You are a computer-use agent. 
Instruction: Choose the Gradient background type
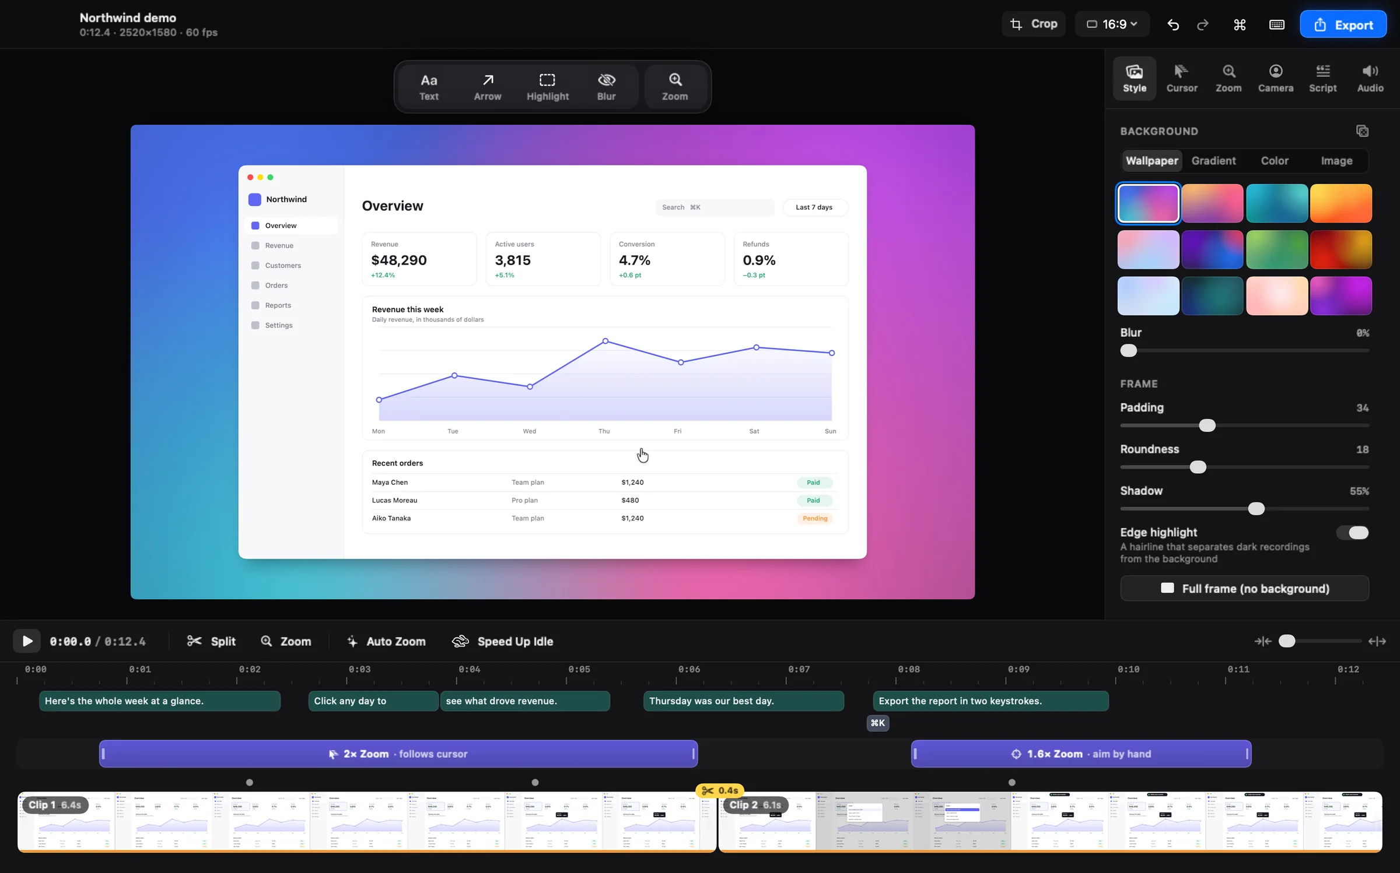tap(1213, 161)
